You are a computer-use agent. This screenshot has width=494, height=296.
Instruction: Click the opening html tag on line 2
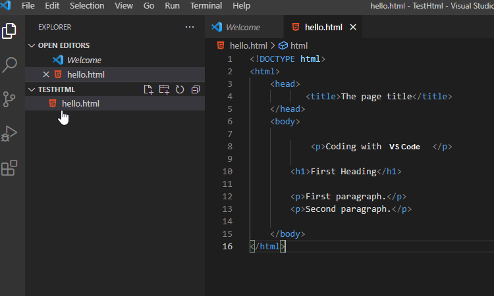click(265, 72)
